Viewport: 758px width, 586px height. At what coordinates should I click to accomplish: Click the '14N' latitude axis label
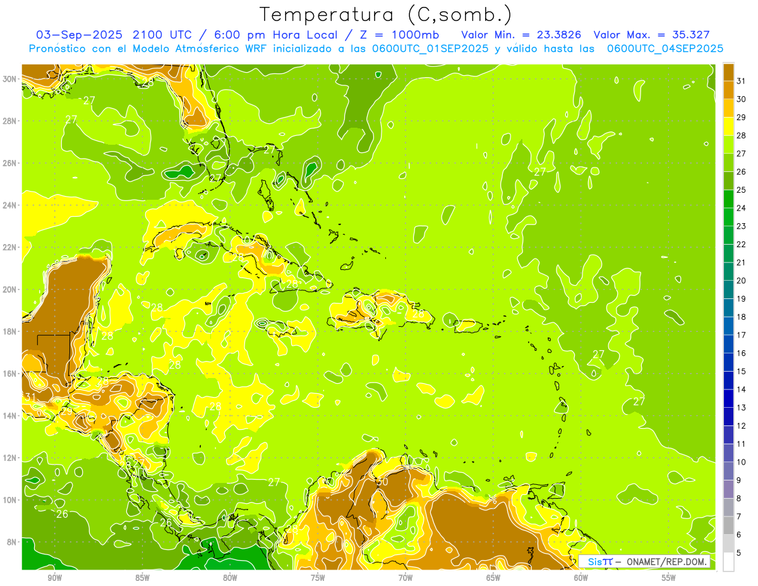[10, 415]
